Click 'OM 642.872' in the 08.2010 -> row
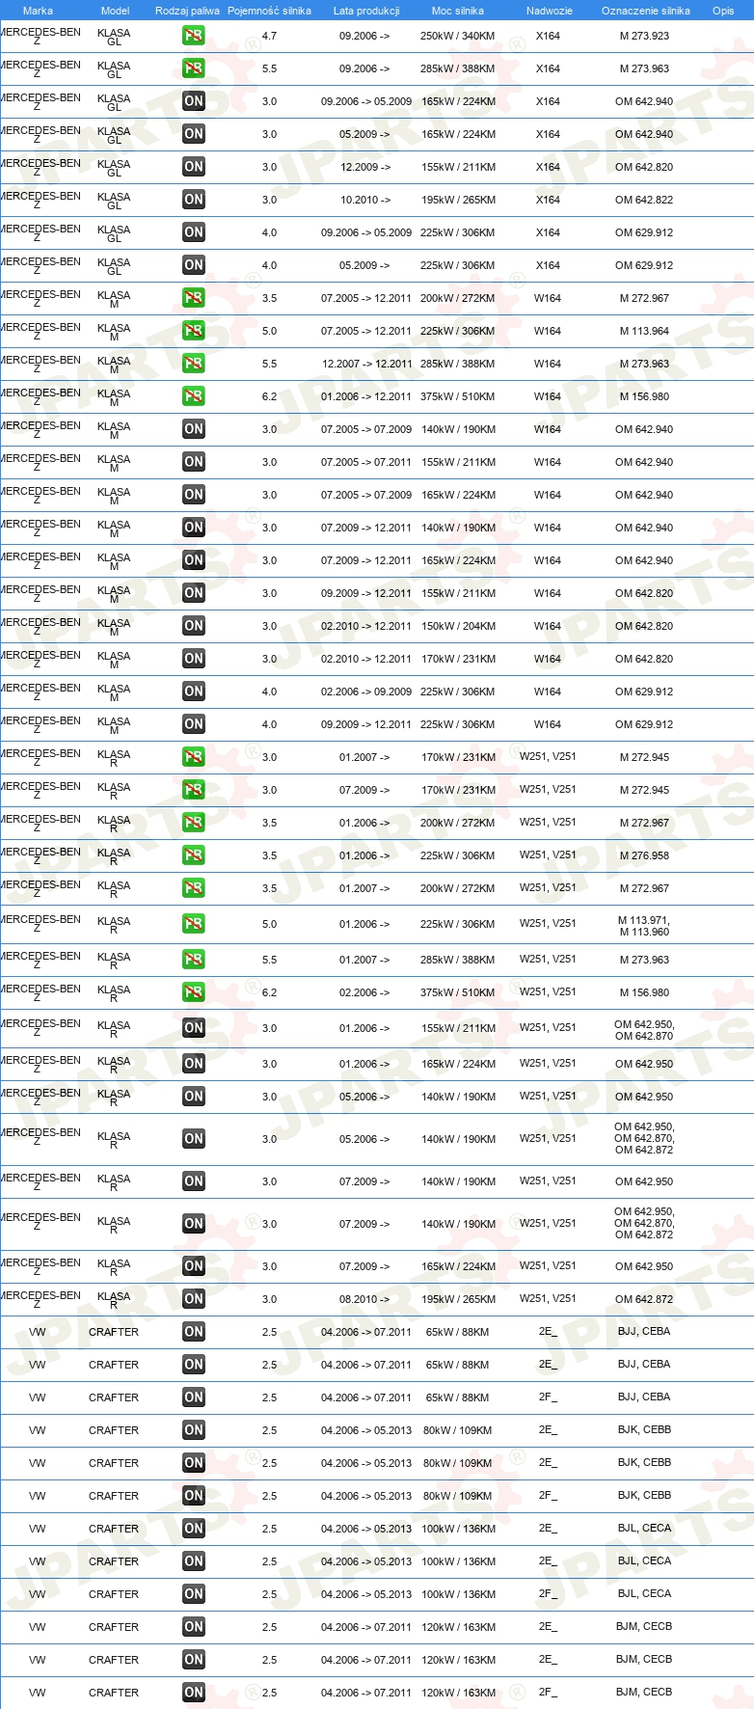This screenshot has height=1709, width=754. click(x=645, y=1299)
